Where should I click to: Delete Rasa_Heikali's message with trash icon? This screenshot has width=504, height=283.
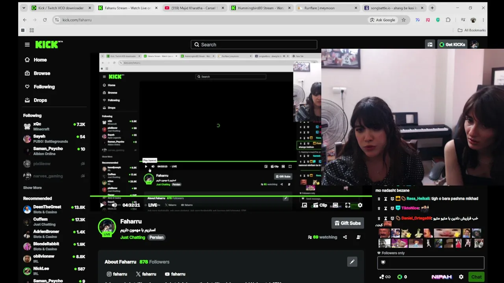pyautogui.click(x=379, y=199)
